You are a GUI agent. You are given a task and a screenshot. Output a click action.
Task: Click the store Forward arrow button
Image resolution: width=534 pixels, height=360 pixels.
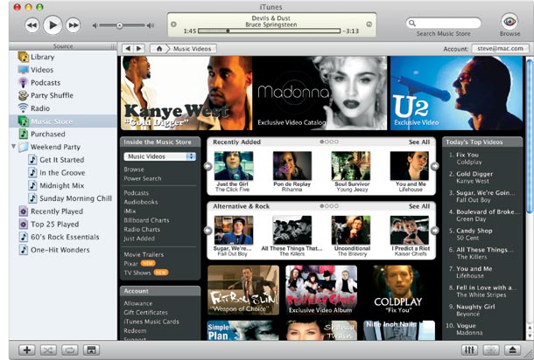pos(139,49)
